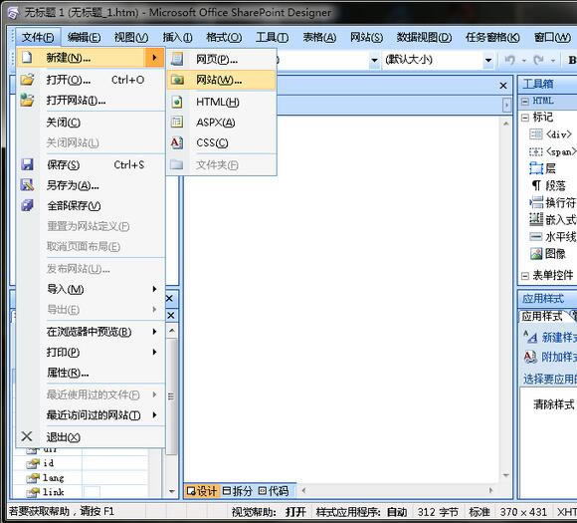Switch to the 拆分 split view tab
This screenshot has height=523, width=577.
238,491
